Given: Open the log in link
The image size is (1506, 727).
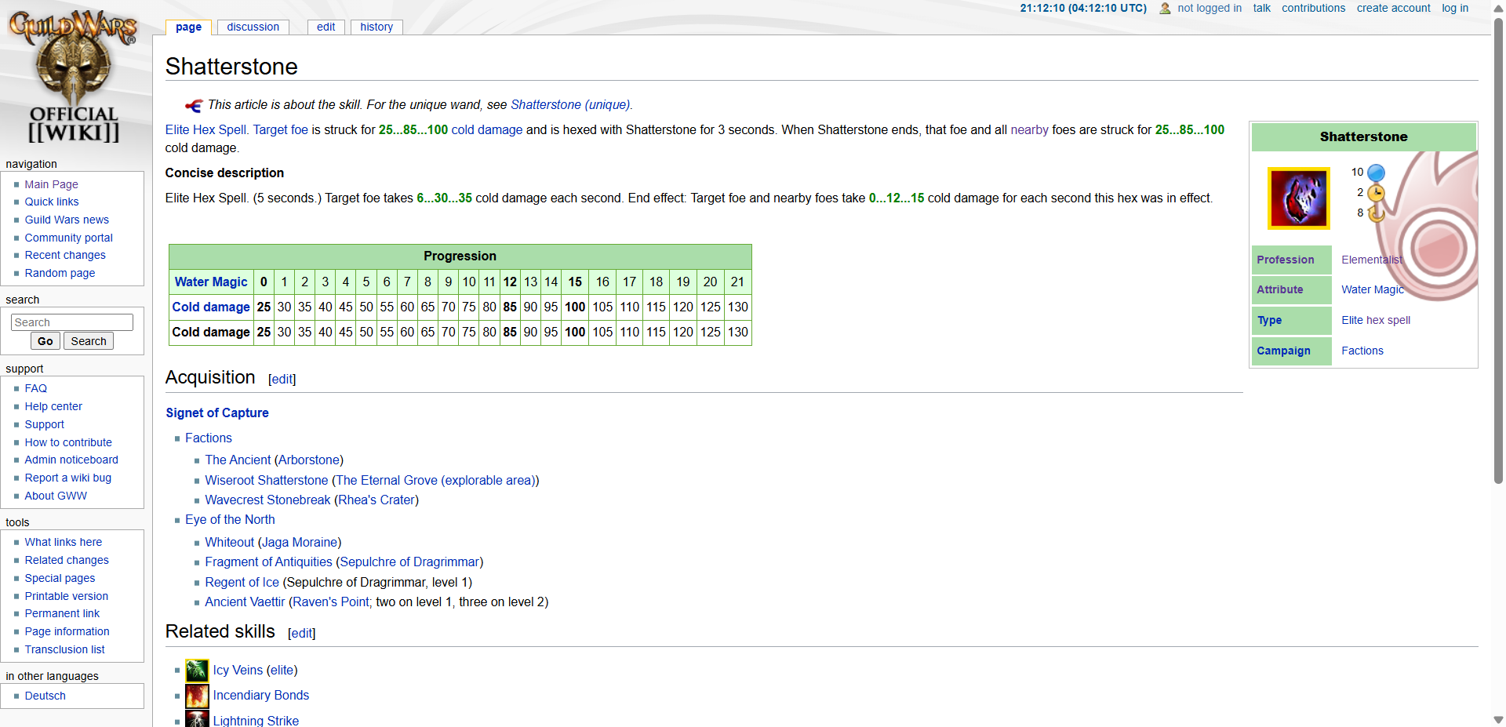Looking at the screenshot, I should pos(1455,8).
